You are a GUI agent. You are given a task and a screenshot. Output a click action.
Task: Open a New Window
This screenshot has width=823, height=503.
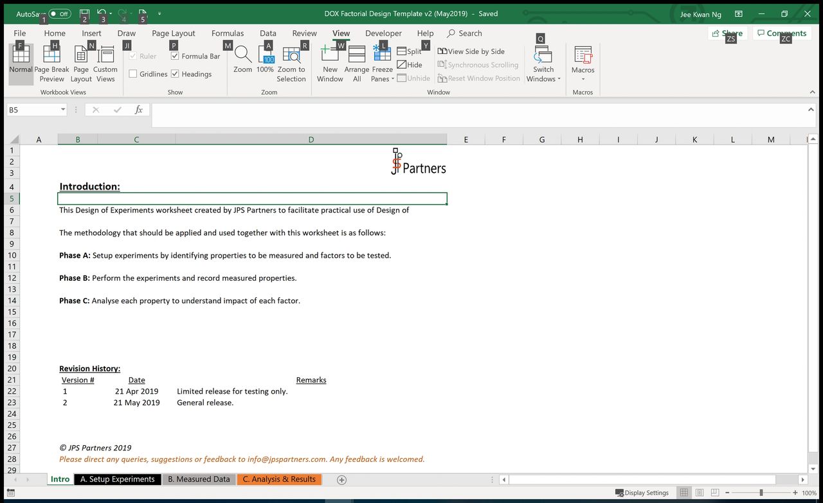point(330,64)
